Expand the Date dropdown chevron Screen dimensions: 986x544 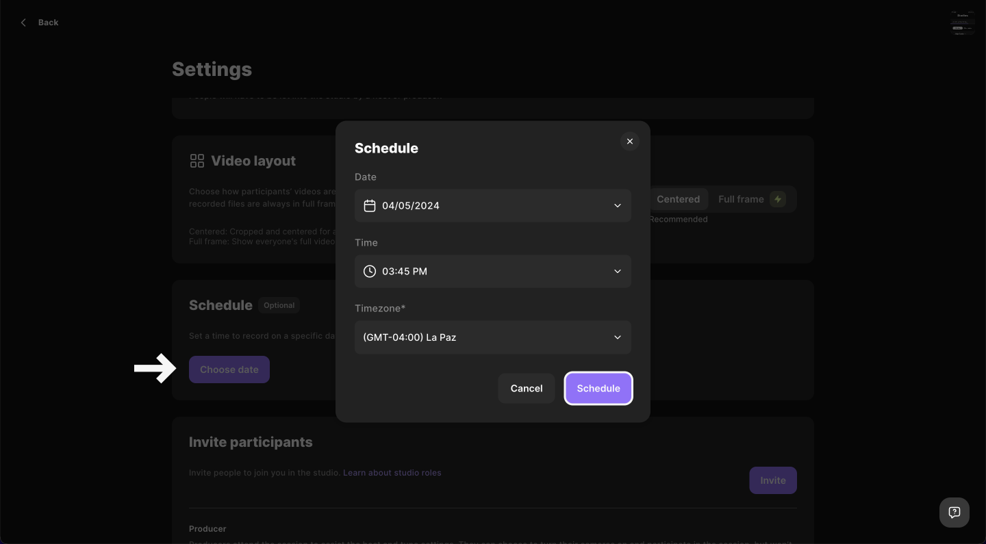(618, 206)
